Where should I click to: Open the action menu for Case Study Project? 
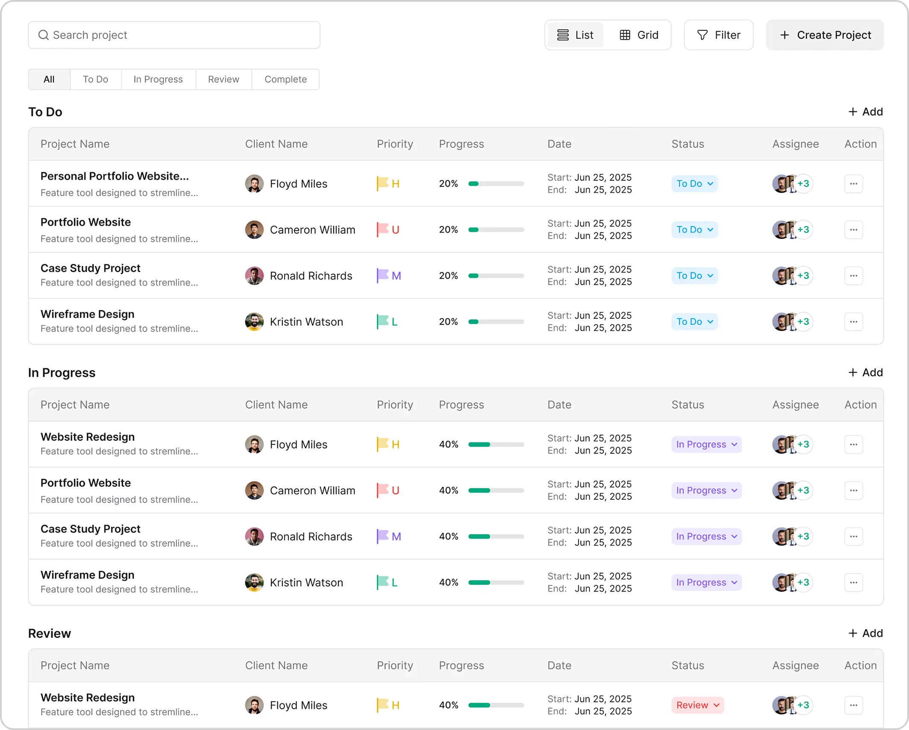coord(853,276)
